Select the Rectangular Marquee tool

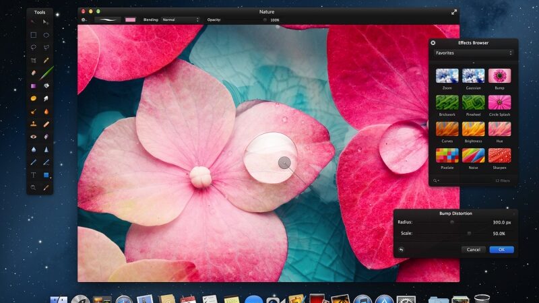(x=33, y=35)
